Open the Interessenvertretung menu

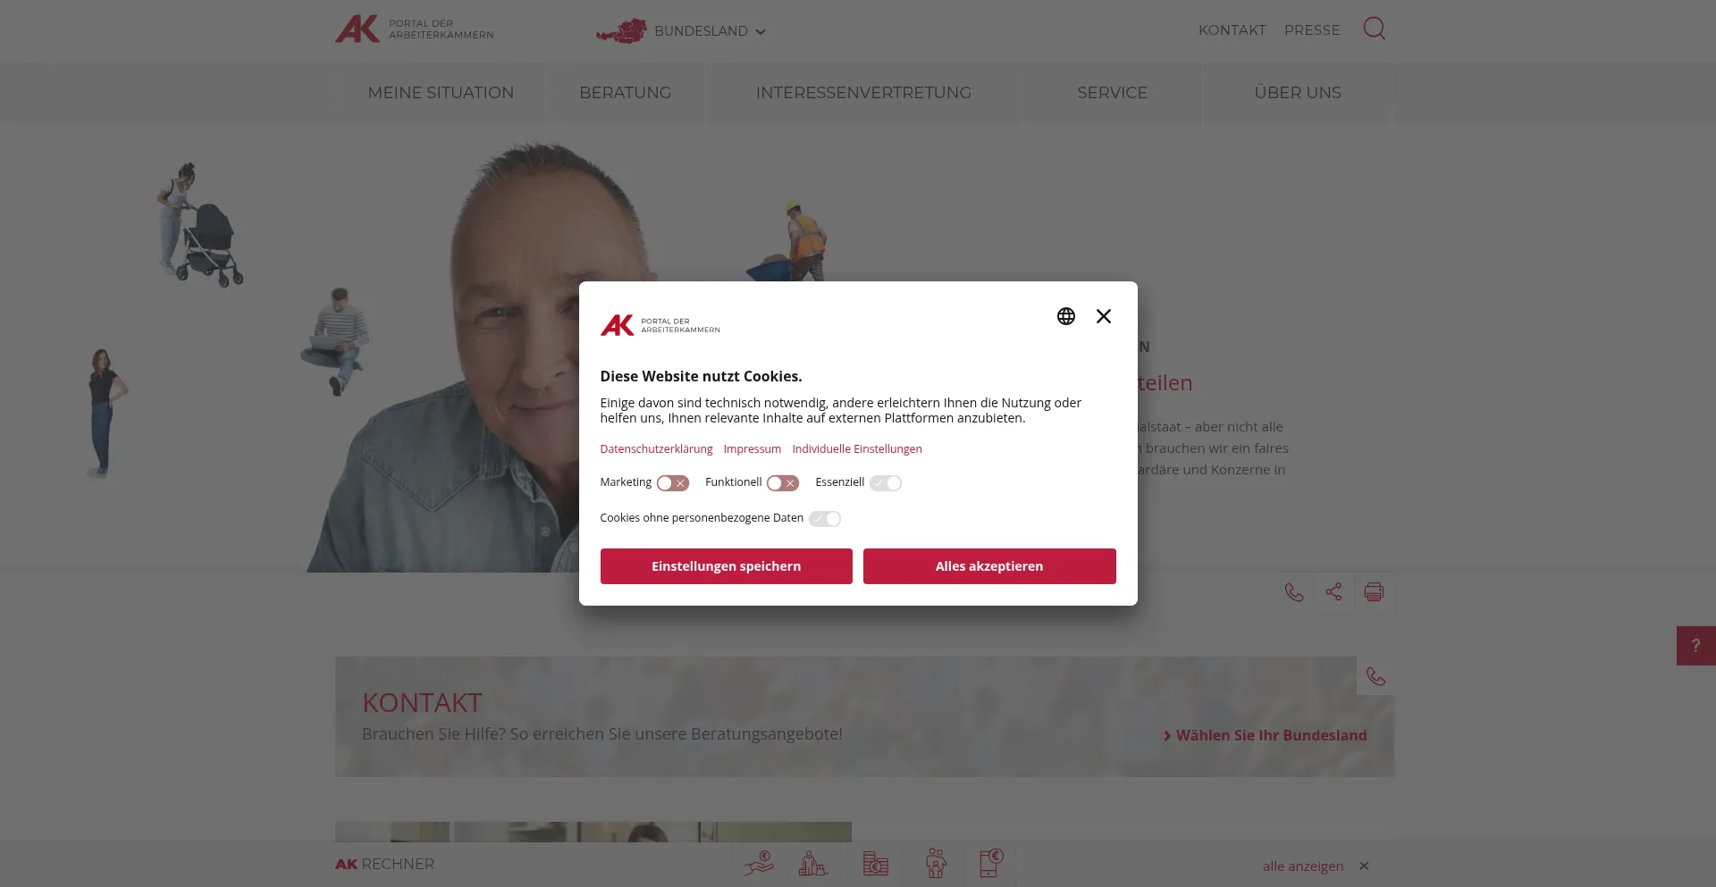(863, 93)
